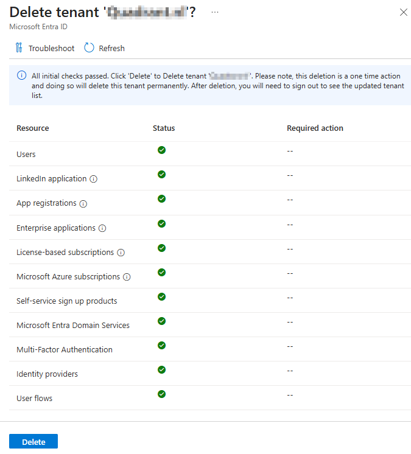Click the green check for User flows
Image resolution: width=411 pixels, height=454 pixels.
[x=161, y=394]
